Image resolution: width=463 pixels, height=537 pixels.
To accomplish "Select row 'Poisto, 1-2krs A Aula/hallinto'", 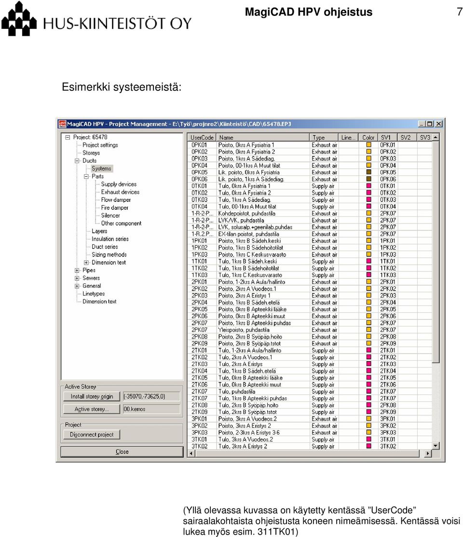I will point(310,282).
